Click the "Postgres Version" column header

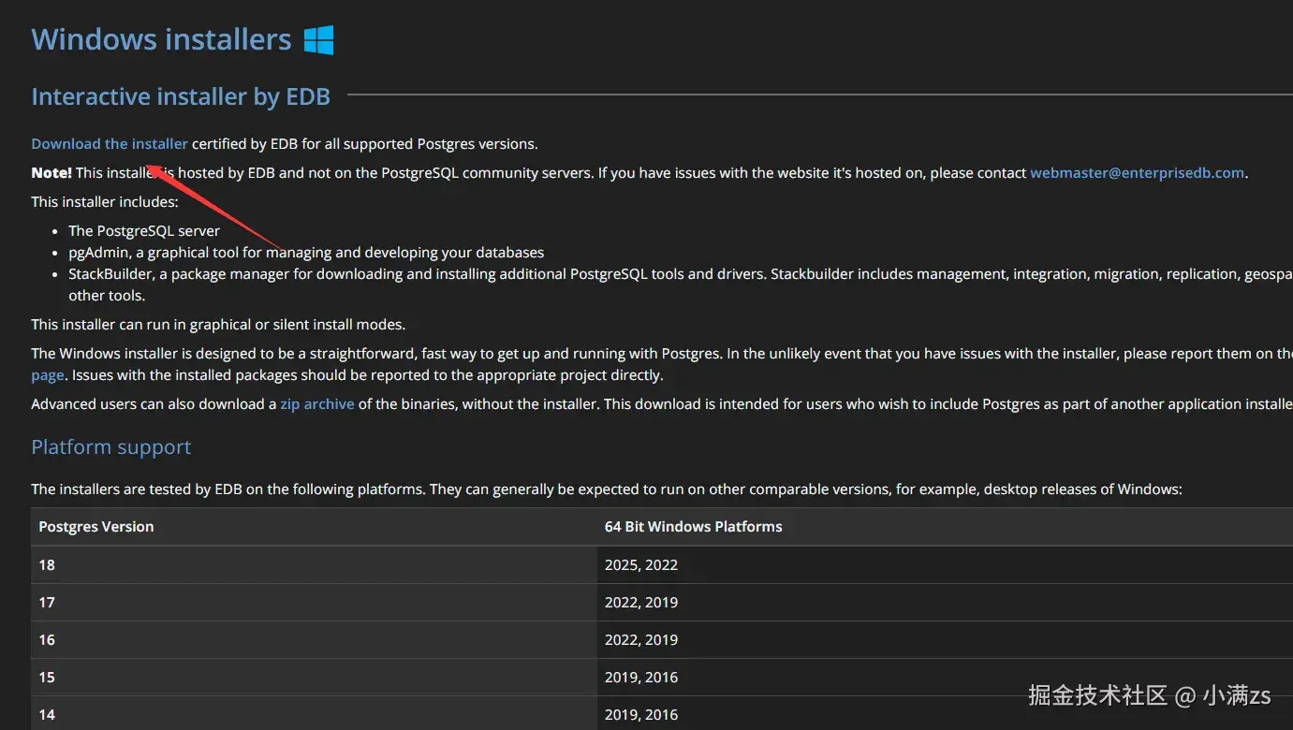(x=96, y=527)
